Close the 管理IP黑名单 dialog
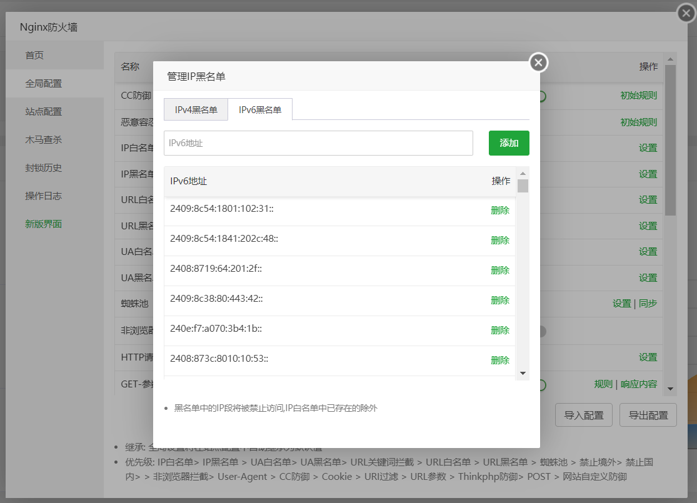Screen dimensions: 697x503 [x=538, y=62]
